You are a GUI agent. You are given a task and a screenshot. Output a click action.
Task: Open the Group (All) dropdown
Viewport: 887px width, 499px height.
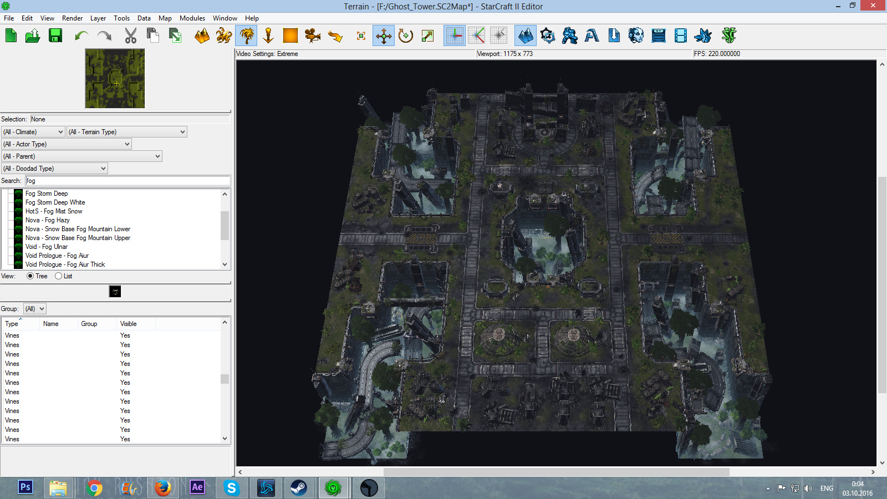(34, 309)
